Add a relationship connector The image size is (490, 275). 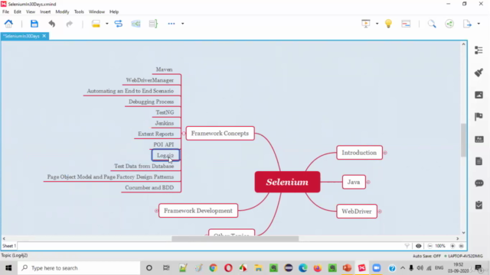[x=119, y=24]
